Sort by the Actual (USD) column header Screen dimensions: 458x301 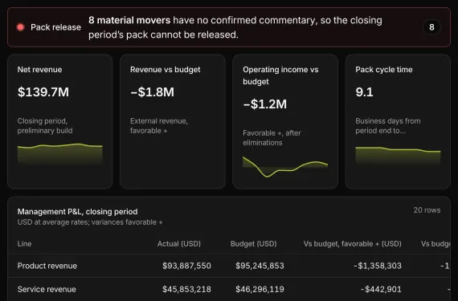(179, 243)
